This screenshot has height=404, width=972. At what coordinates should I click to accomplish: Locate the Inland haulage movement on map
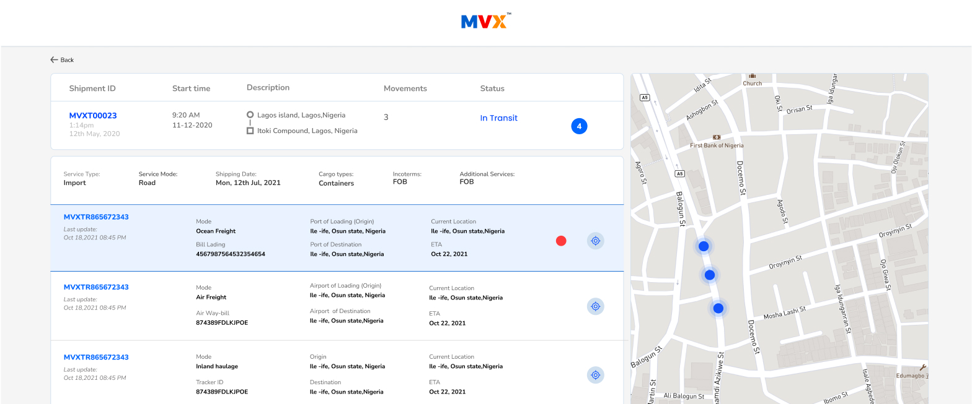[x=595, y=375]
